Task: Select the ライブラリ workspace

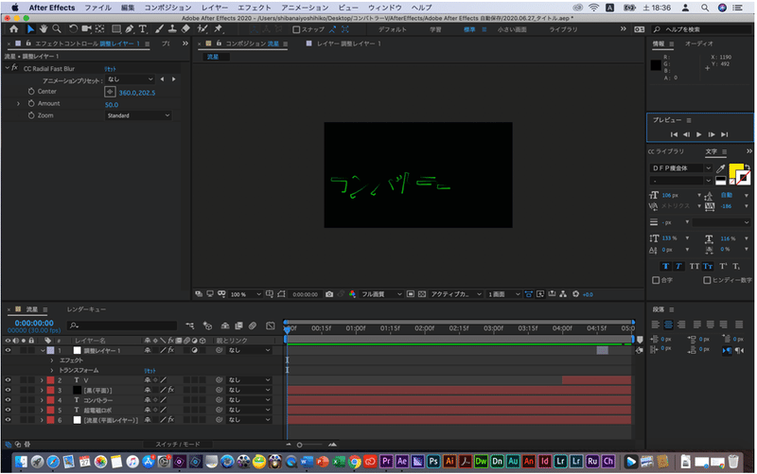Action: [563, 29]
